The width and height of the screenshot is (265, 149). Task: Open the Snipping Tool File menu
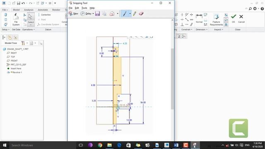tap(70, 8)
